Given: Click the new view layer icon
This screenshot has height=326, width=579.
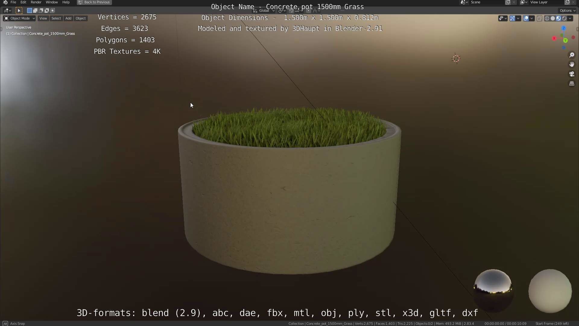Looking at the screenshot, I should tap(567, 2).
